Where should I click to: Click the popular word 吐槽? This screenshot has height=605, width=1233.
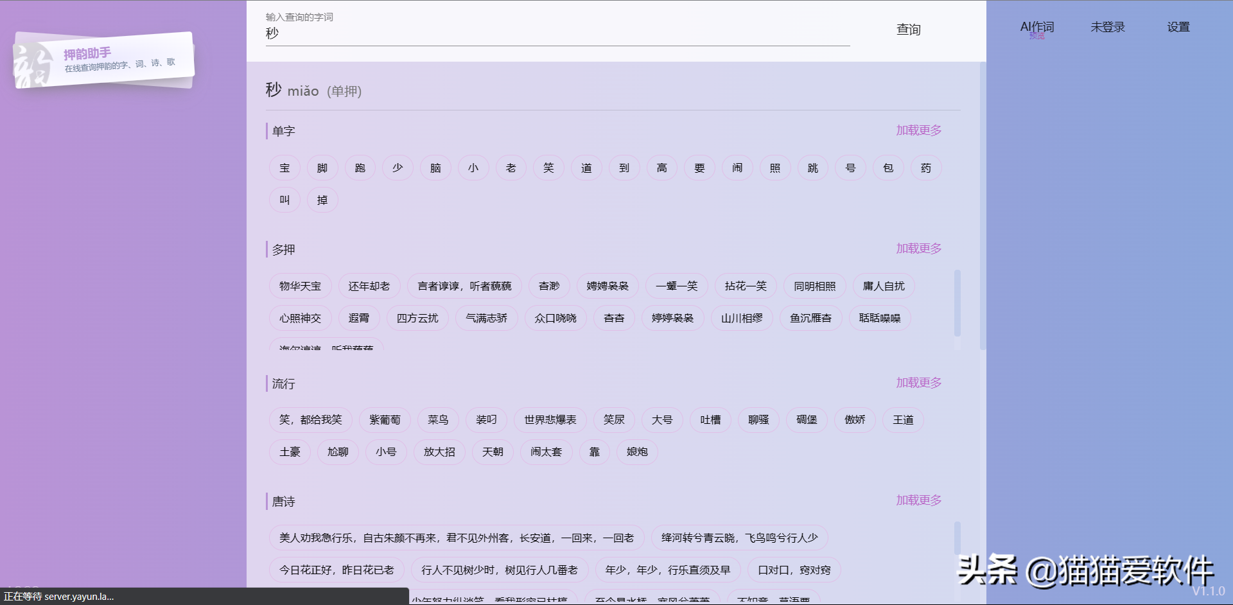coord(710,420)
